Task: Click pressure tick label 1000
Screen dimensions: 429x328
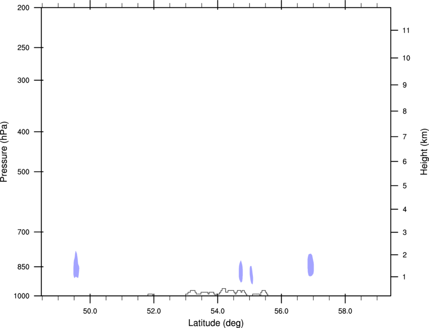Action: click(x=21, y=296)
